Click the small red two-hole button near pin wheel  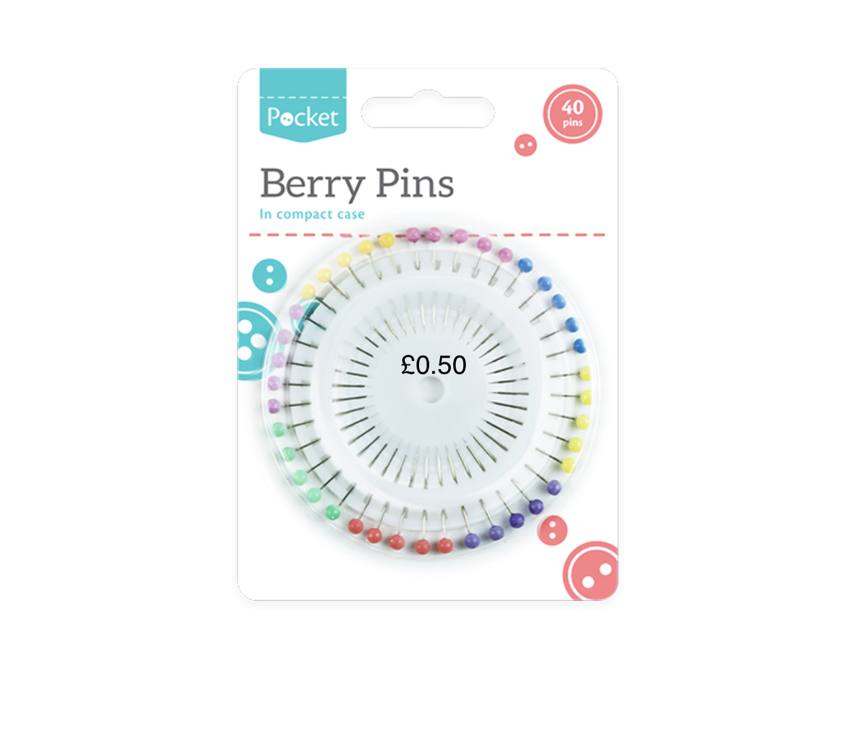point(552,531)
